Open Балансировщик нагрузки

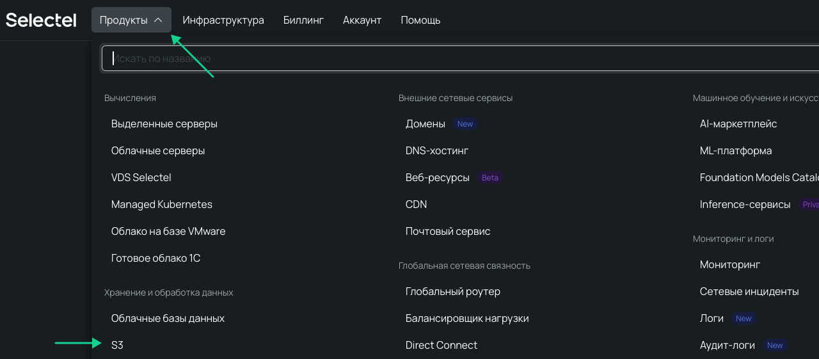coord(467,318)
